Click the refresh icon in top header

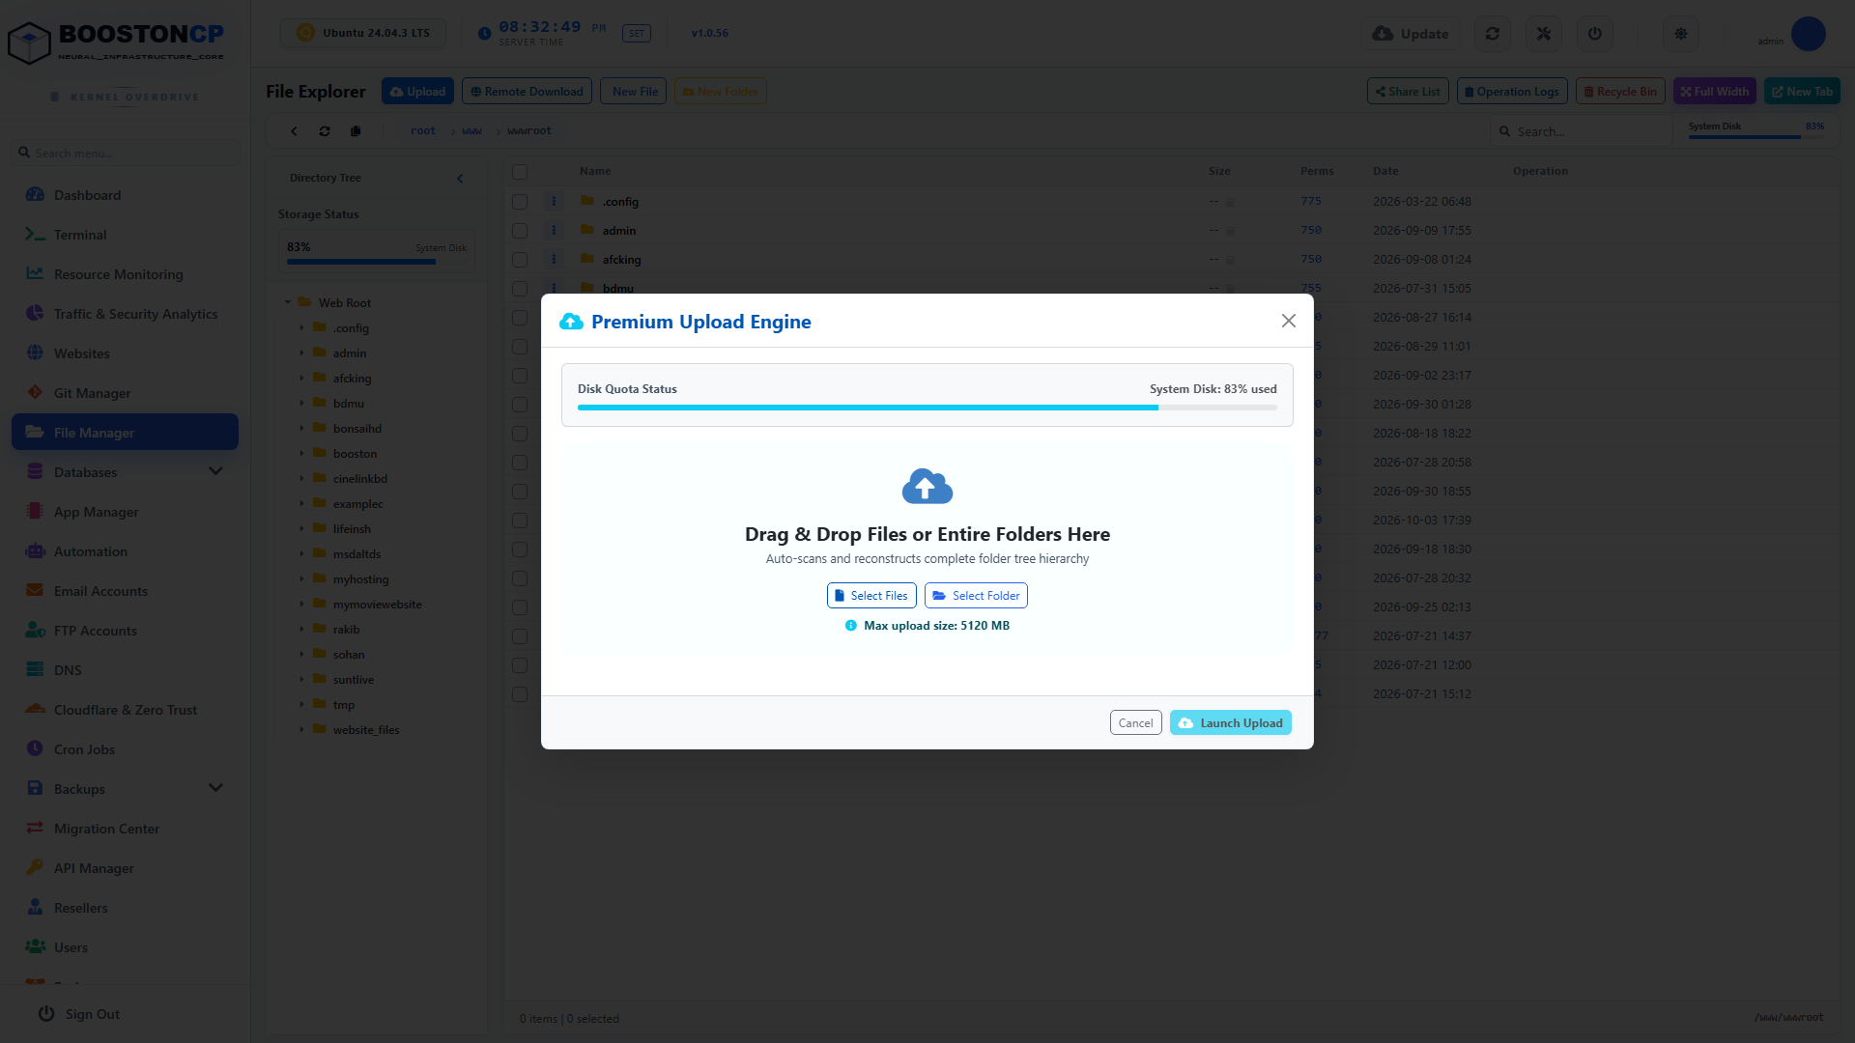pyautogui.click(x=1492, y=34)
